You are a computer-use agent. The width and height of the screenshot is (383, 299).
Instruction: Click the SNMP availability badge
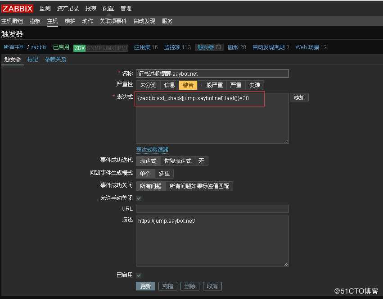[94, 48]
